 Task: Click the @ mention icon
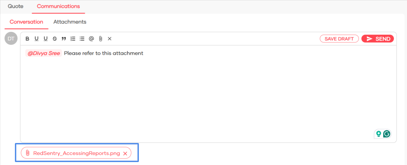91,39
